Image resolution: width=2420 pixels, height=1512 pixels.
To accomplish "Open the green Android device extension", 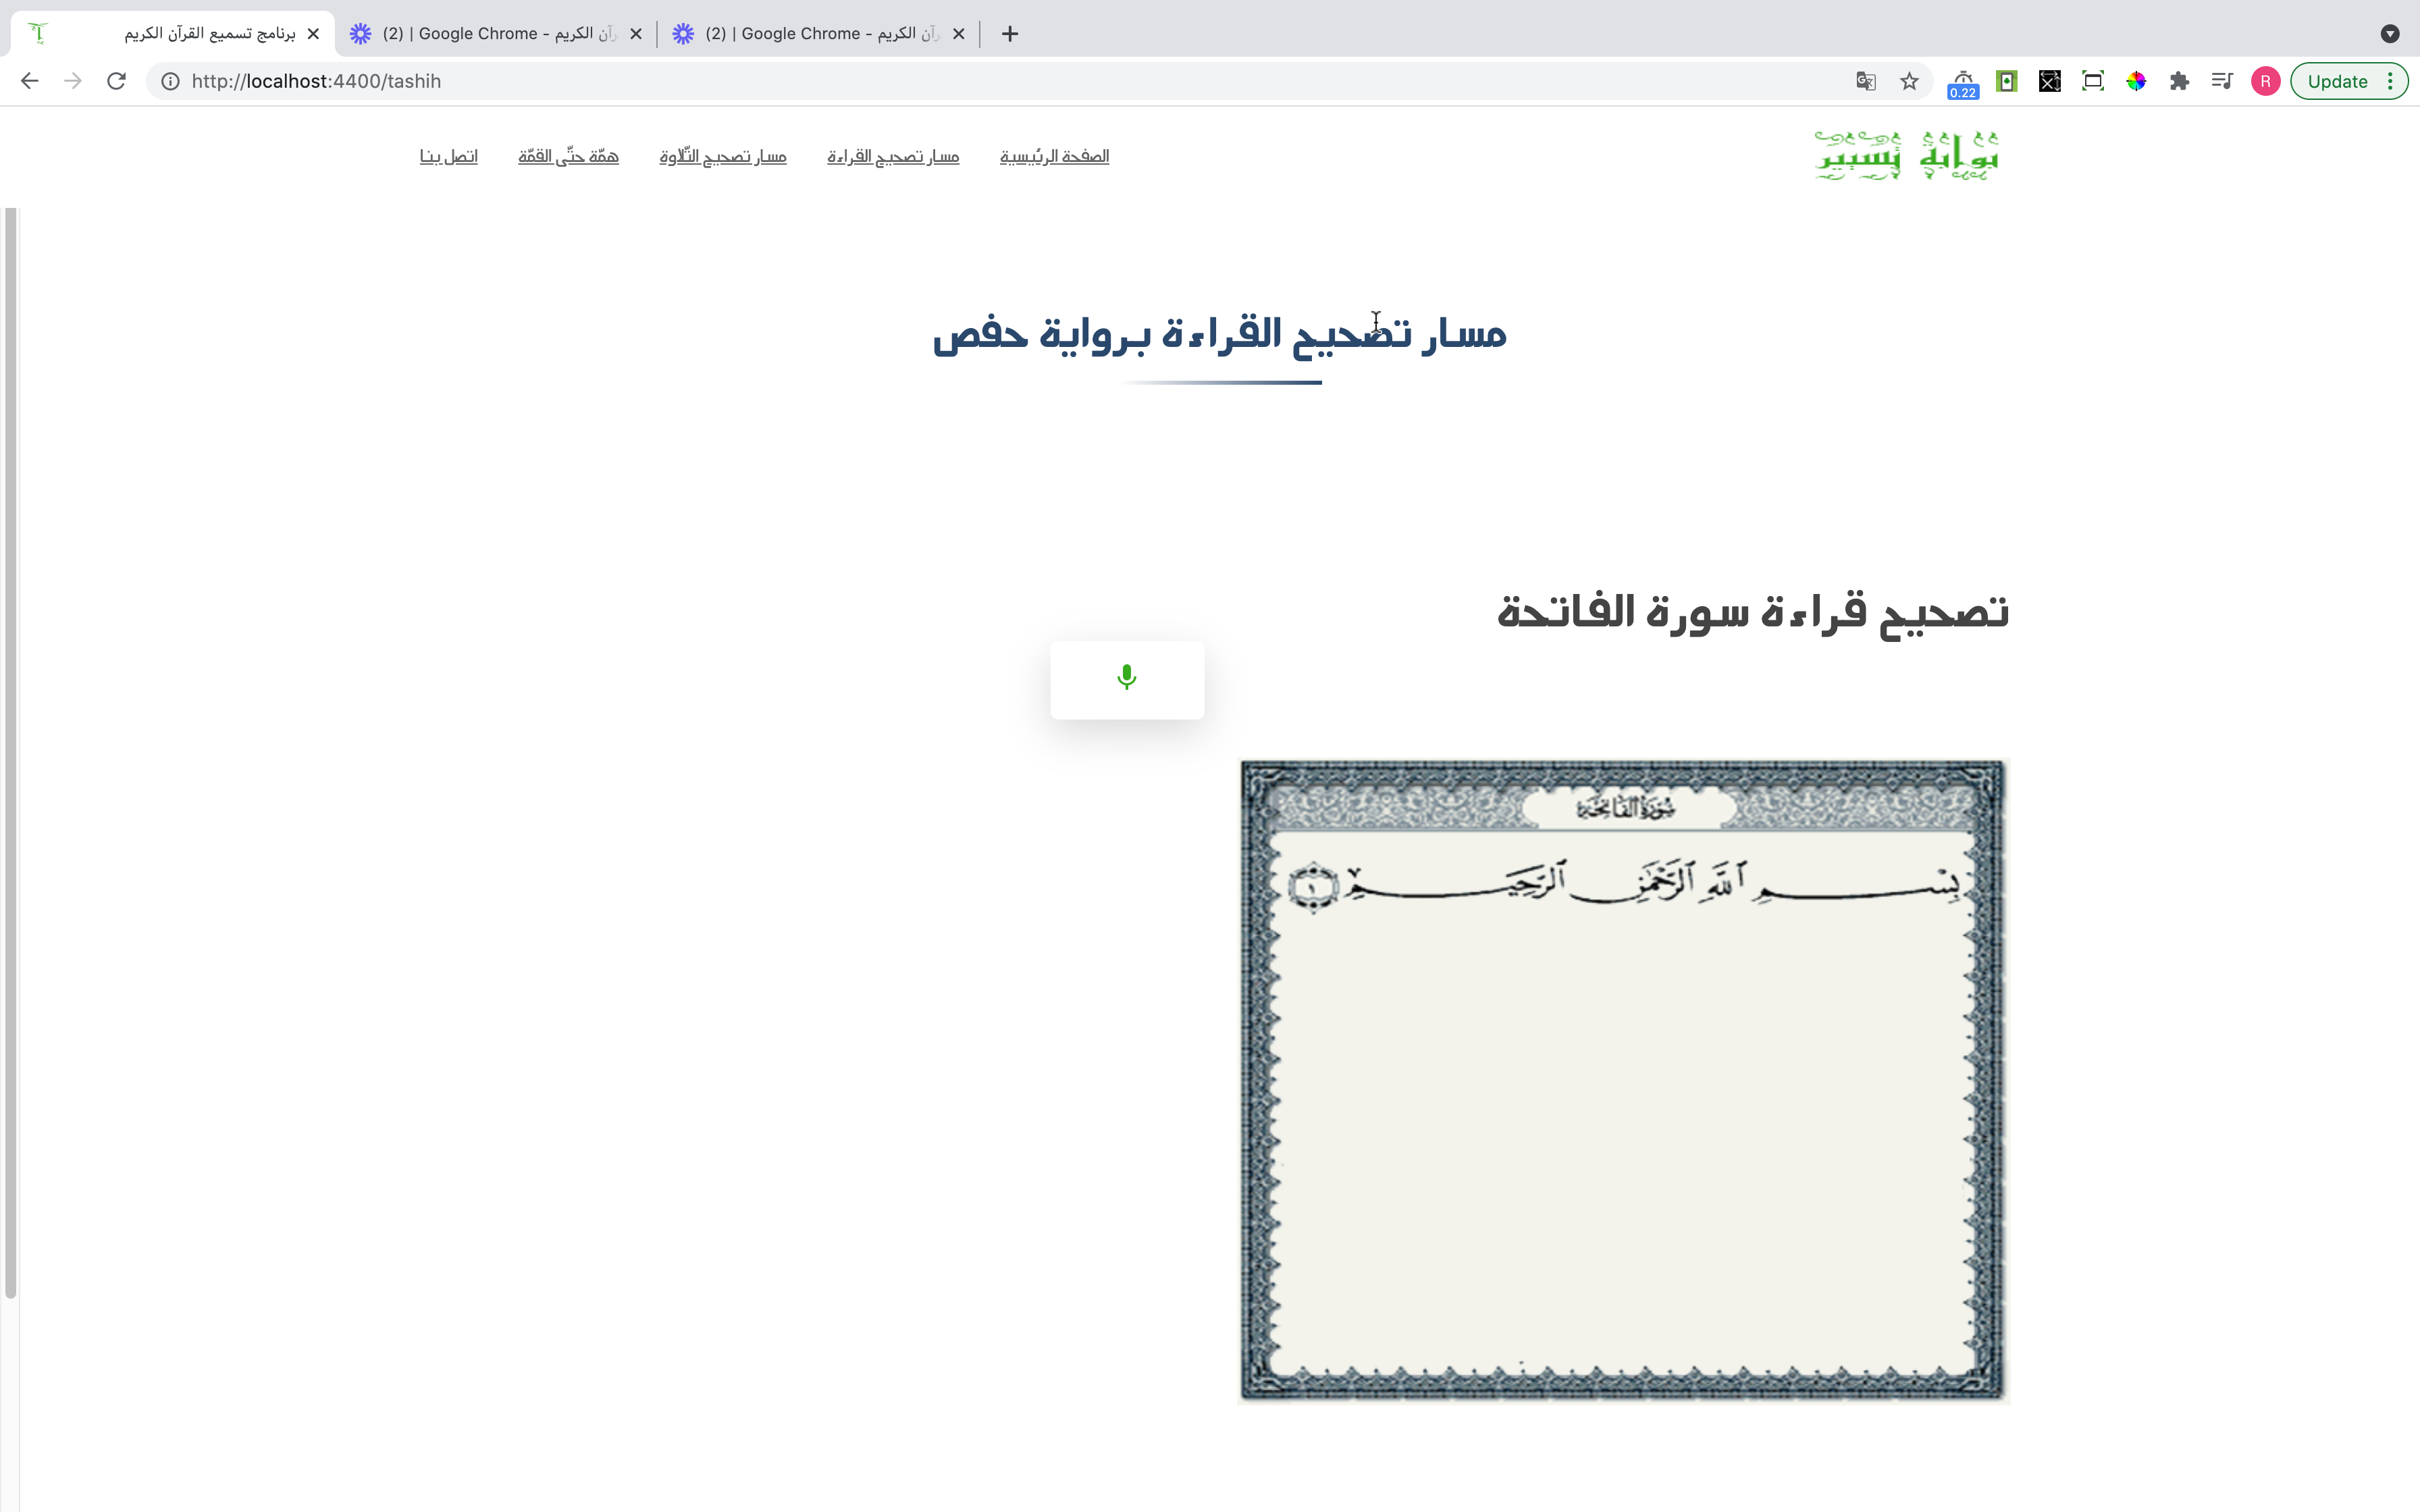I will tap(2006, 81).
